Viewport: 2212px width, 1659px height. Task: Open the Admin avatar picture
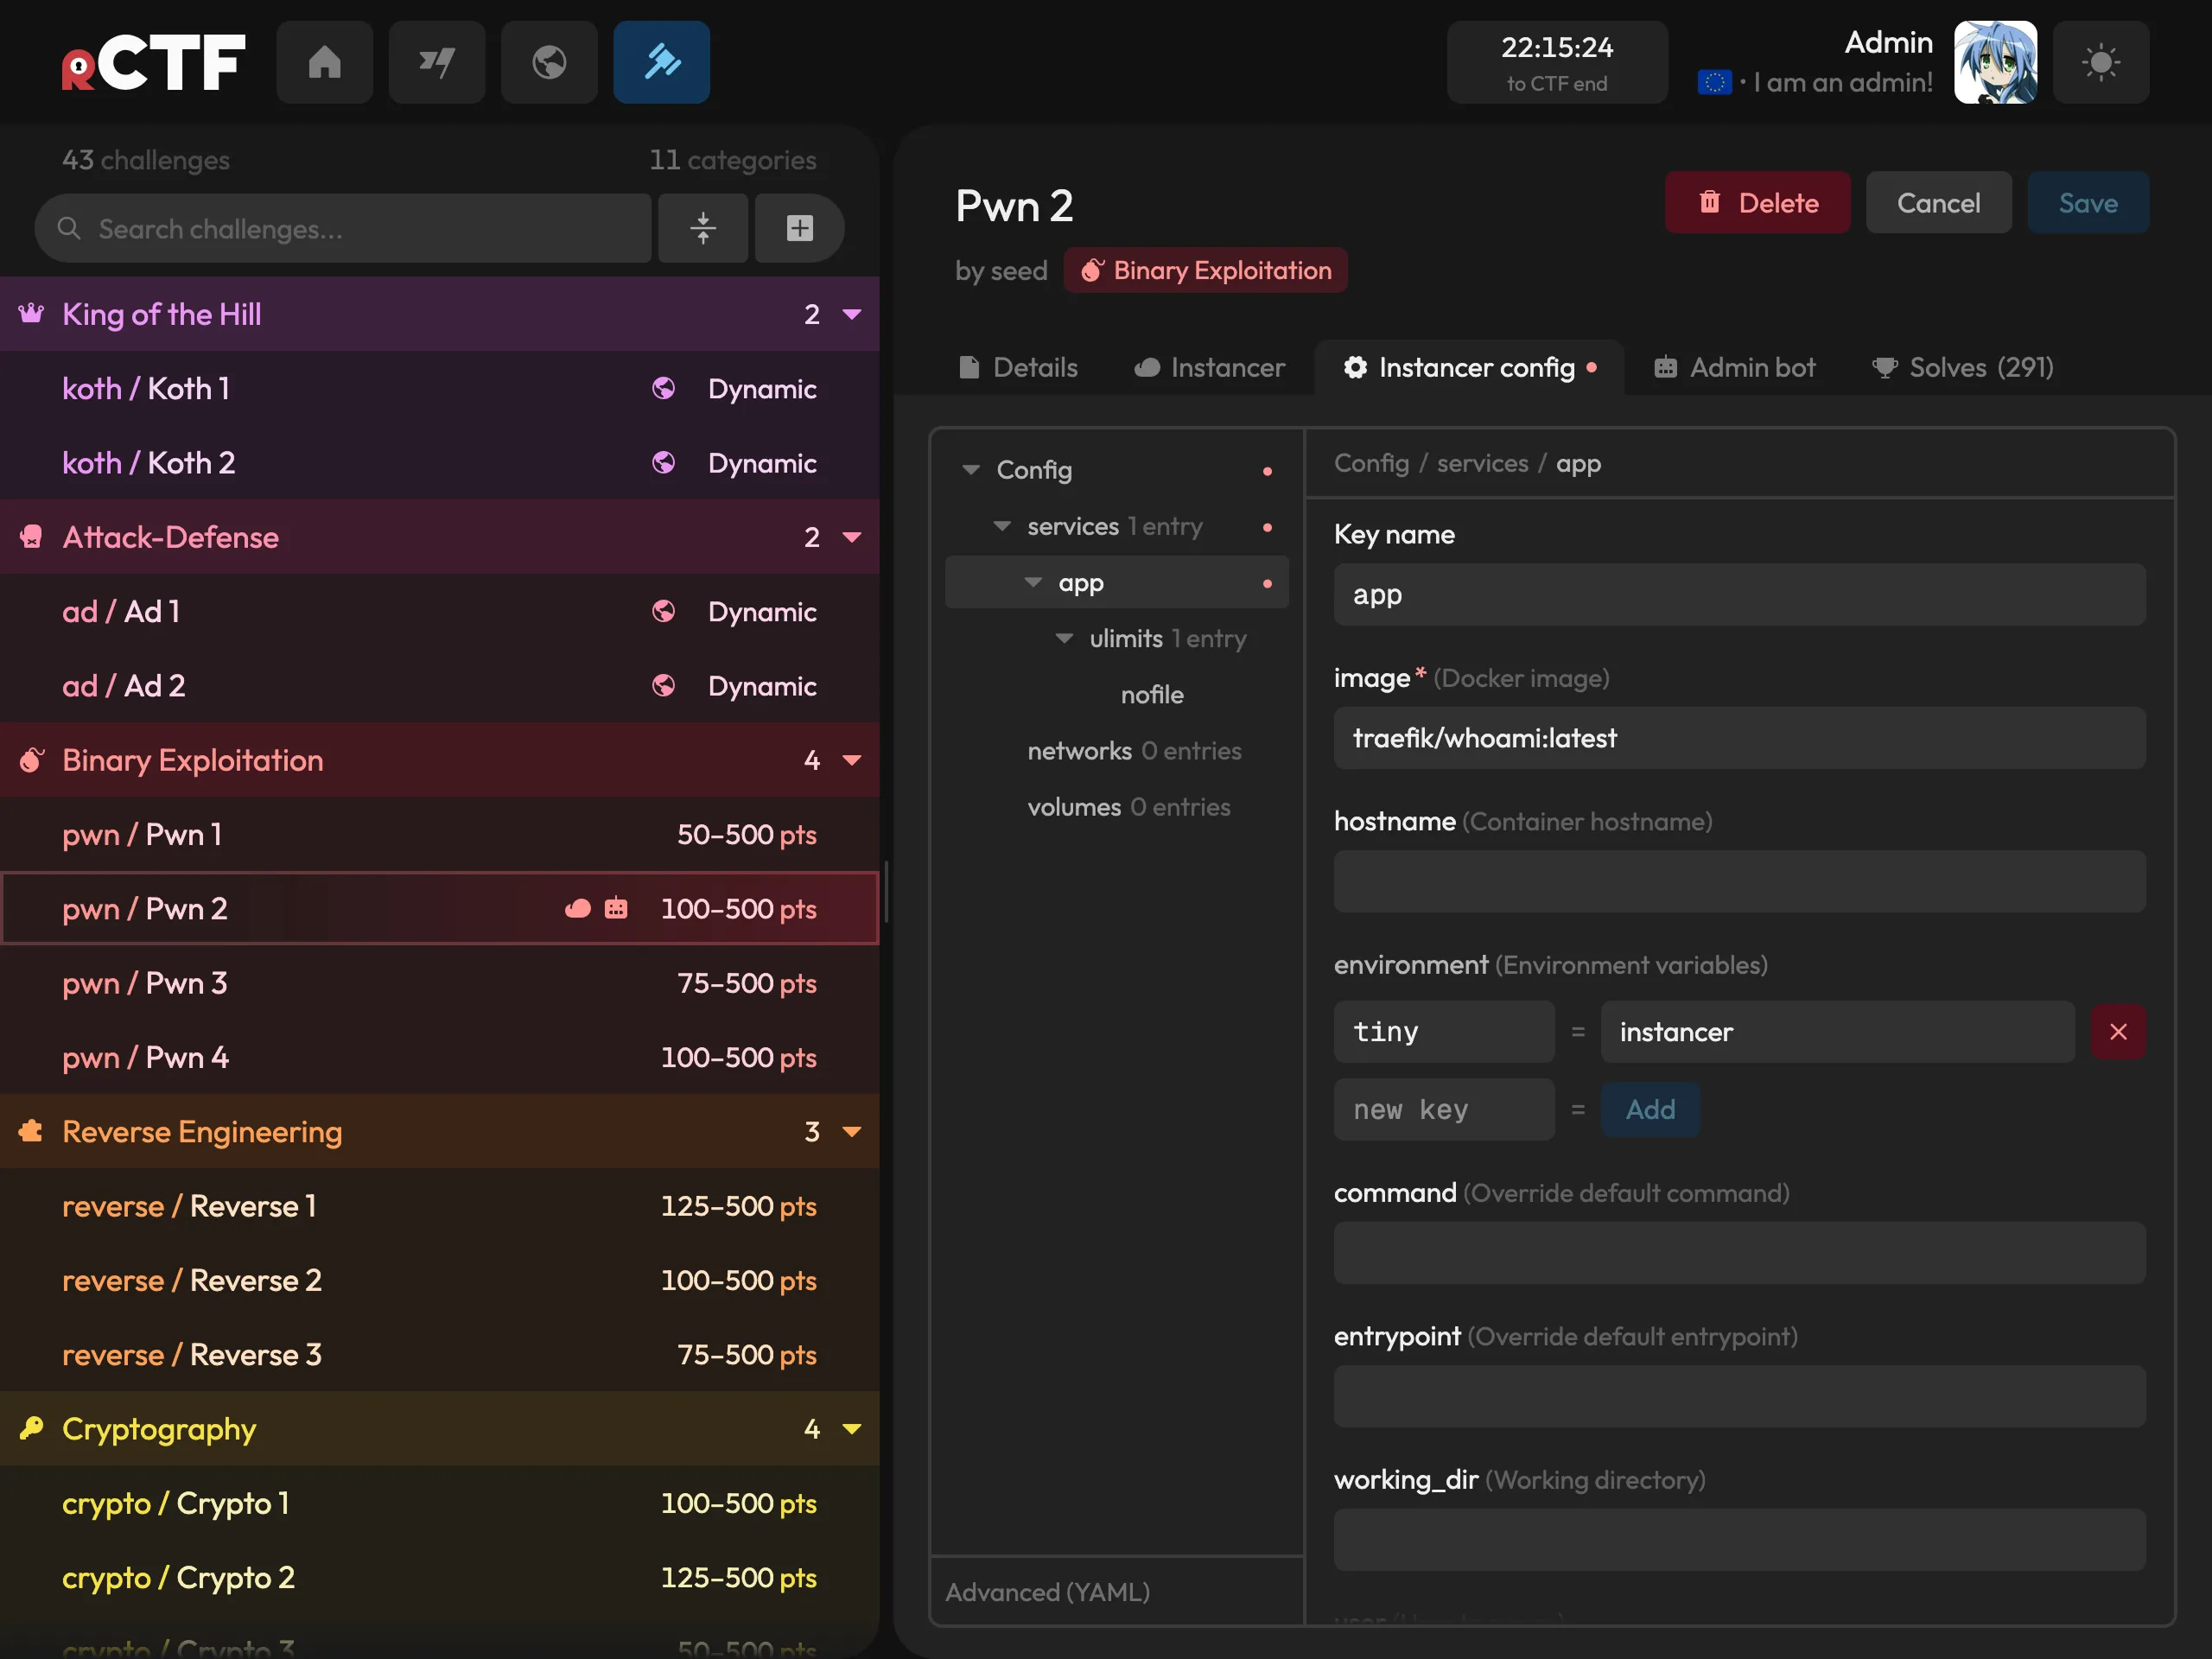tap(1995, 62)
